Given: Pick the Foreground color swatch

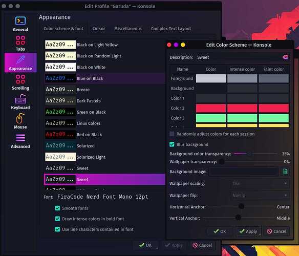Looking at the screenshot, I should tap(211, 78).
